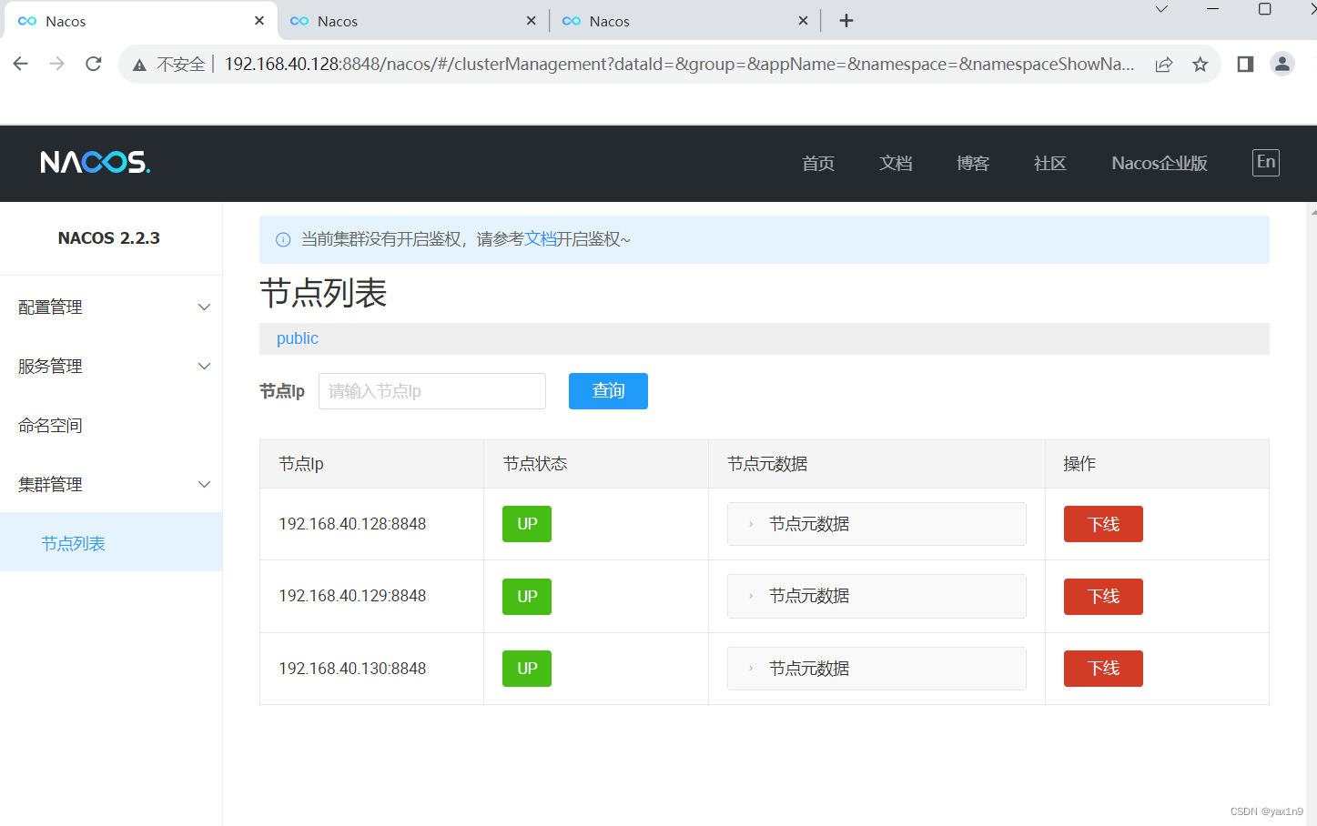This screenshot has width=1317, height=826.
Task: Click the info icon in the authentication banner
Action: coord(282,239)
